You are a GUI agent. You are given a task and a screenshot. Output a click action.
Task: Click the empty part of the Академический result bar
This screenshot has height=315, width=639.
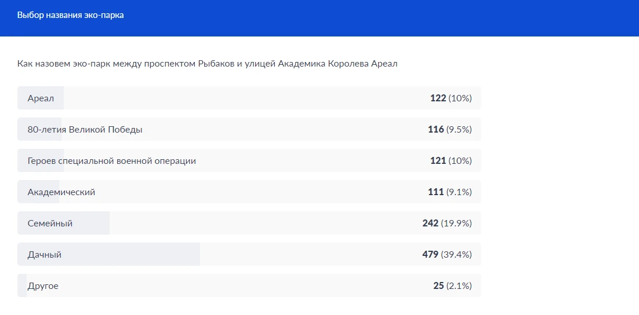pyautogui.click(x=261, y=192)
